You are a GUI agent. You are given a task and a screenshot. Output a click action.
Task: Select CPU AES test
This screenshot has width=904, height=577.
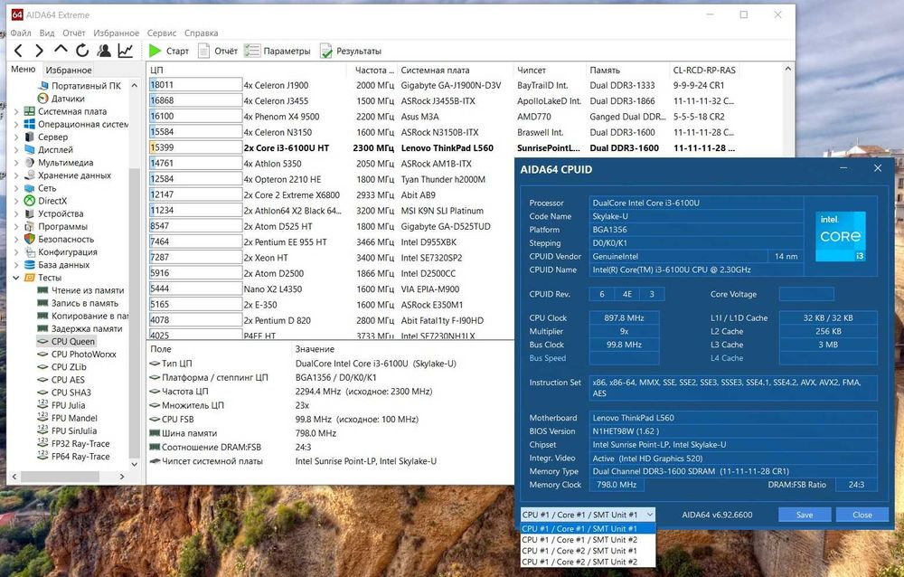click(68, 380)
